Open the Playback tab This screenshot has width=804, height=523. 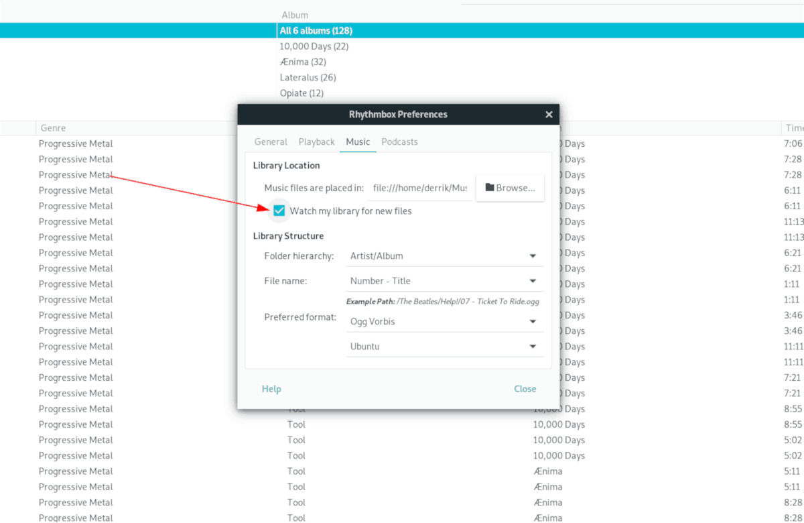pos(317,141)
